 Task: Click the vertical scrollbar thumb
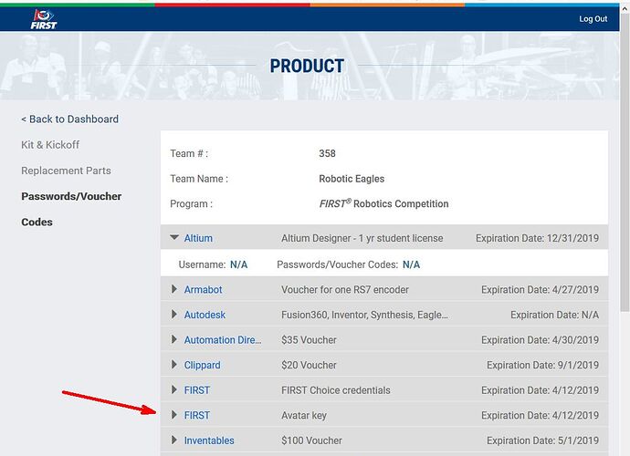[x=625, y=162]
